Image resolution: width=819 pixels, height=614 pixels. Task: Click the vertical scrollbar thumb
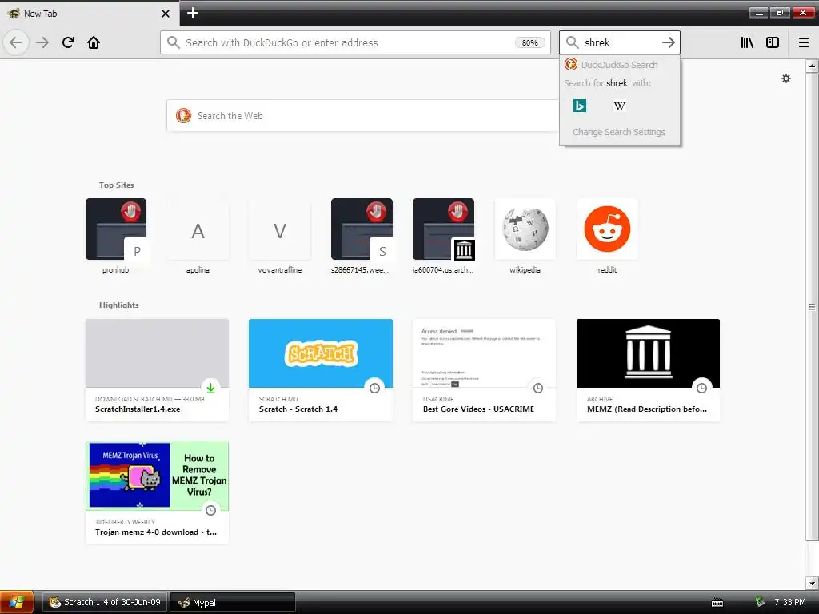point(812,306)
